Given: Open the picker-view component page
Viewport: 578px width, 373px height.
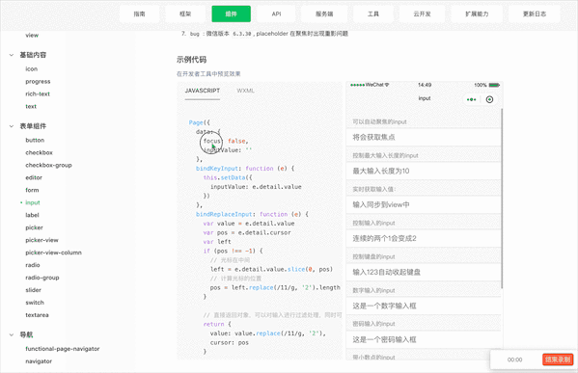Looking at the screenshot, I should point(42,240).
